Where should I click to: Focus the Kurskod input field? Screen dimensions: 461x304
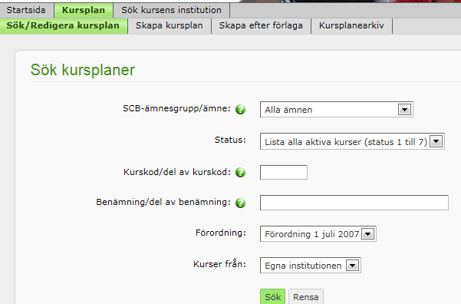tap(284, 173)
